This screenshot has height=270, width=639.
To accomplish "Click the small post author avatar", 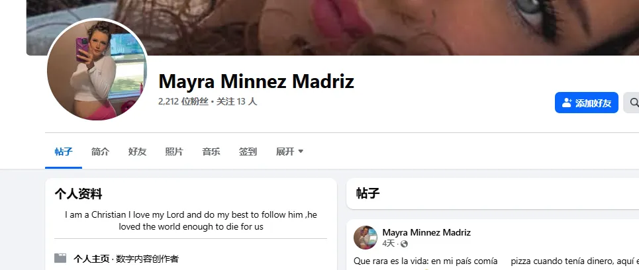I will (365, 238).
